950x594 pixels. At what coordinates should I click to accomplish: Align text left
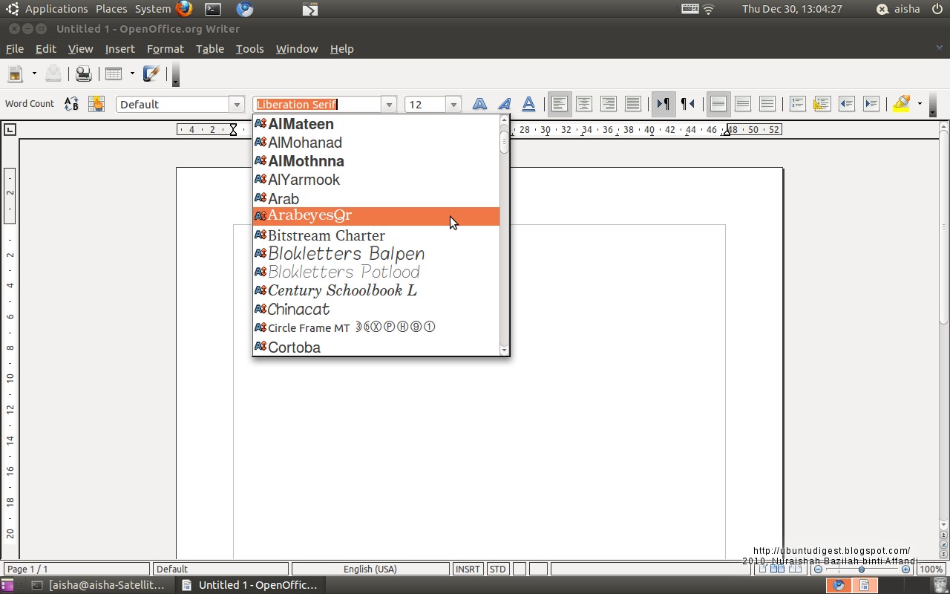[560, 104]
